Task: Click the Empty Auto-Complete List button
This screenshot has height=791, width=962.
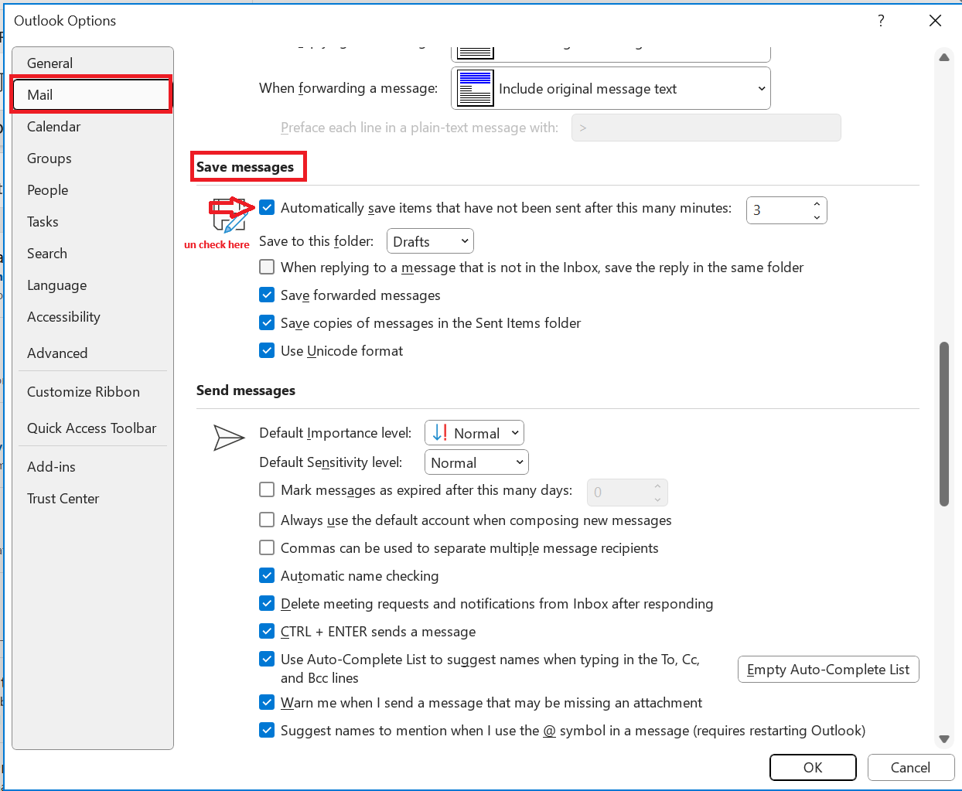Action: (828, 670)
